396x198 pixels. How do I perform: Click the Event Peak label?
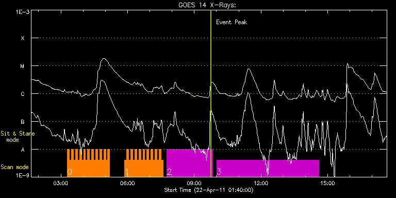(x=232, y=22)
